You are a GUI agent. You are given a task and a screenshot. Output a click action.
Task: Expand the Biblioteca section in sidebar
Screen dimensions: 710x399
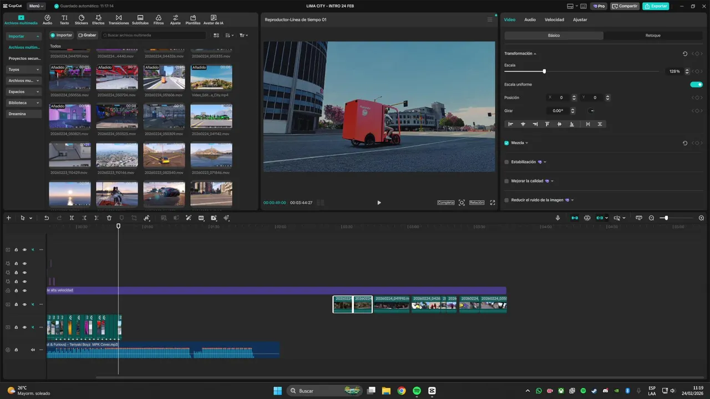pyautogui.click(x=24, y=103)
